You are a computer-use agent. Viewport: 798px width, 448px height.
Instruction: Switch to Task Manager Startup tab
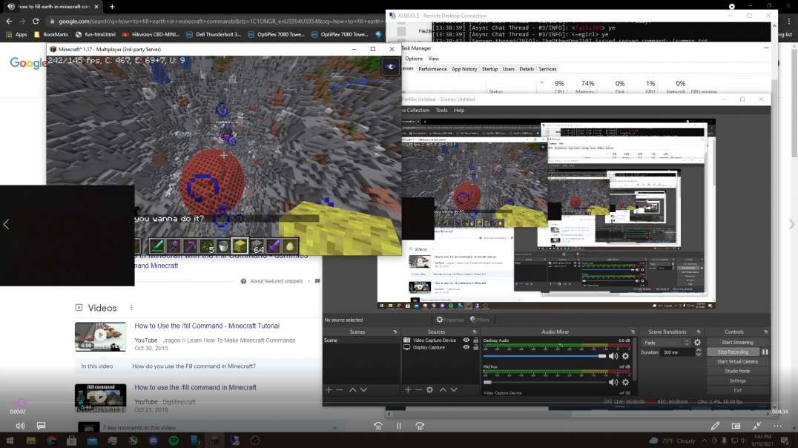click(489, 69)
